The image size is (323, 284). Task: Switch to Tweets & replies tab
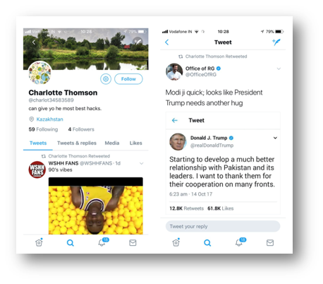pyautogui.click(x=77, y=143)
